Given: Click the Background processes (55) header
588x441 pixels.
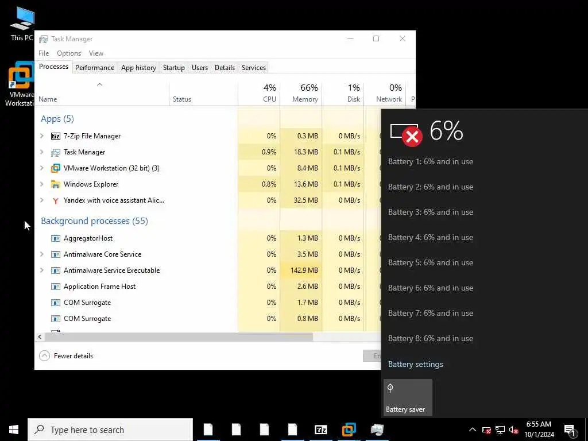Looking at the screenshot, I should pyautogui.click(x=95, y=221).
